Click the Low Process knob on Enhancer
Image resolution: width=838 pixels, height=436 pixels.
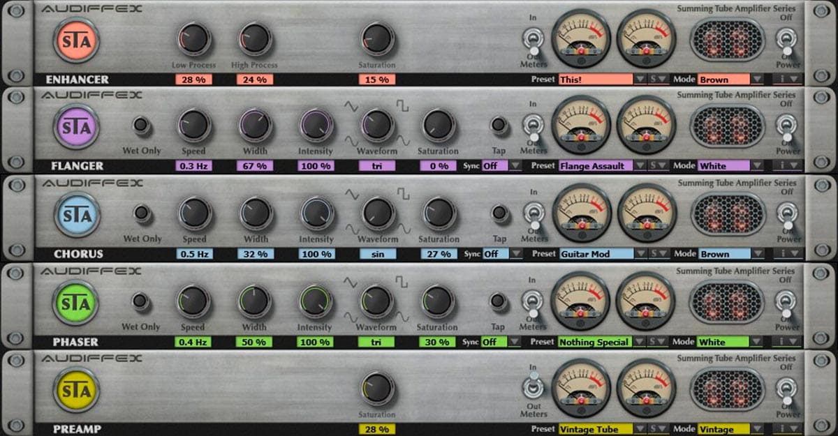tap(193, 39)
